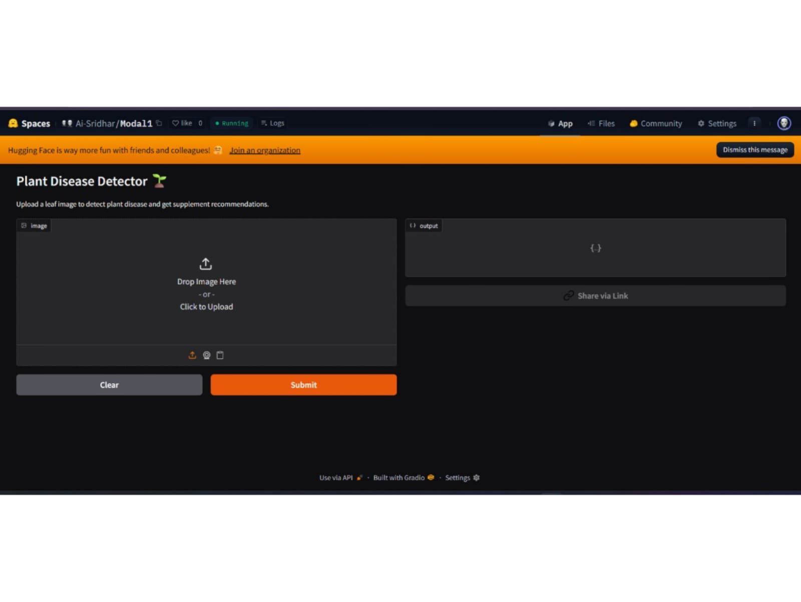801x602 pixels.
Task: Click the image drop area to upload
Action: 206,284
